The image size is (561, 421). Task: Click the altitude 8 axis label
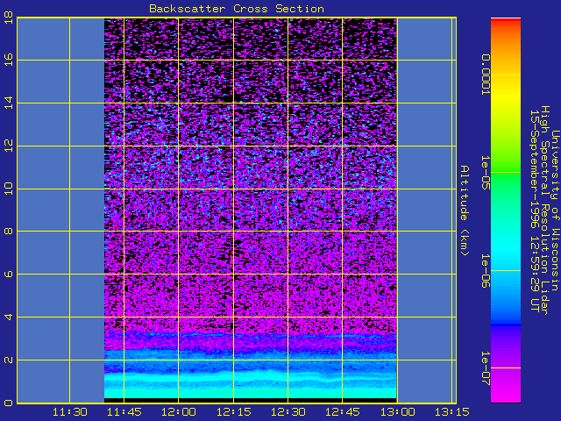point(9,232)
